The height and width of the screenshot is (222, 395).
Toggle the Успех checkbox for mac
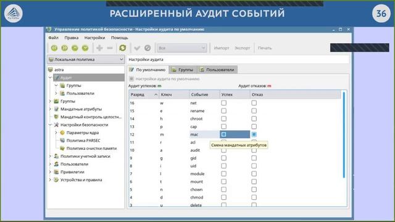(223, 134)
